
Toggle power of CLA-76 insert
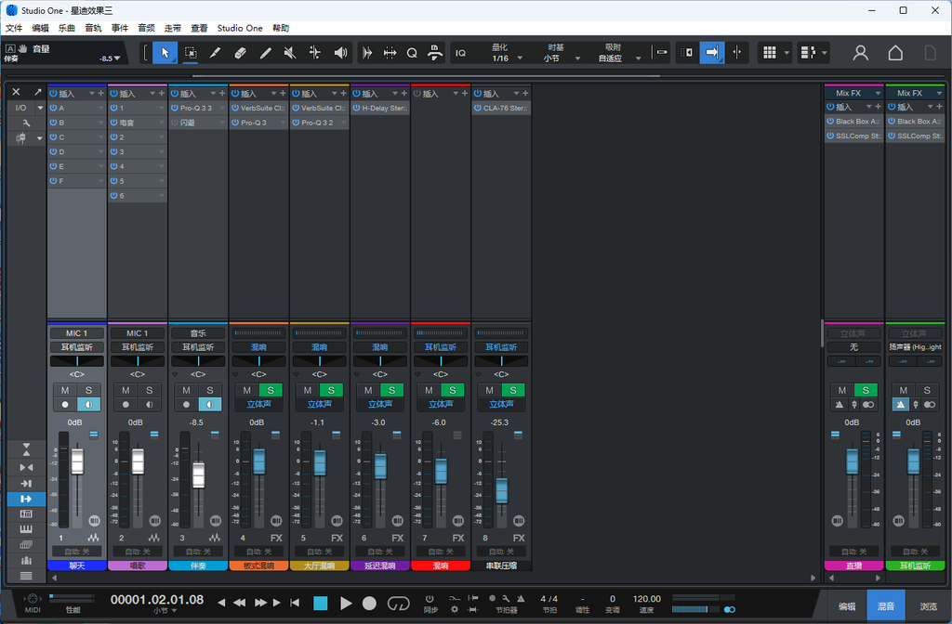point(478,108)
